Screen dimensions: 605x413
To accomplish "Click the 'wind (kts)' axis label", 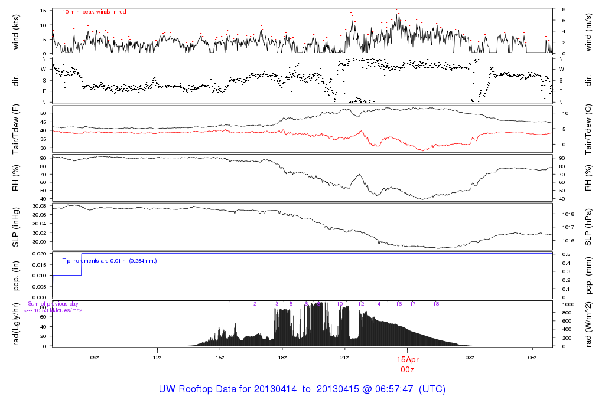I will pos(16,32).
